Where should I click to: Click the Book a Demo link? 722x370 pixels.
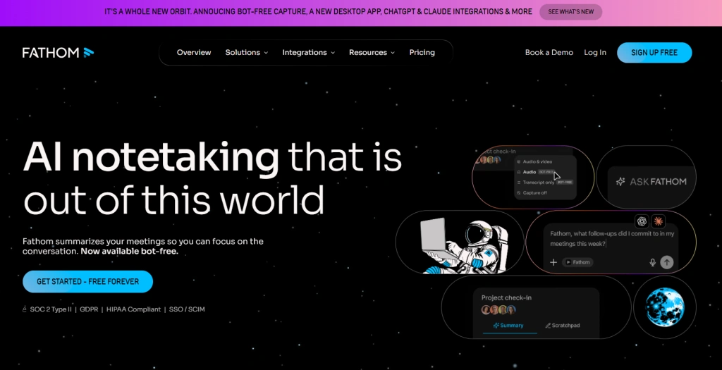549,52
